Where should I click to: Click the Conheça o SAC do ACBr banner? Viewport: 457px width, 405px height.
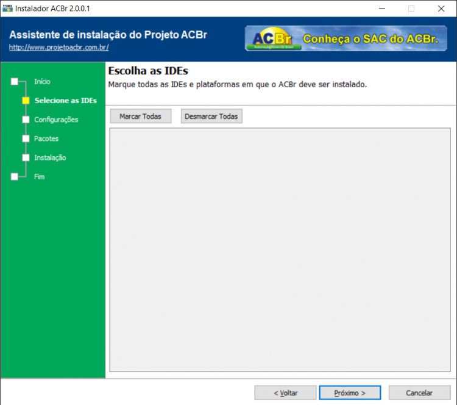pos(346,38)
